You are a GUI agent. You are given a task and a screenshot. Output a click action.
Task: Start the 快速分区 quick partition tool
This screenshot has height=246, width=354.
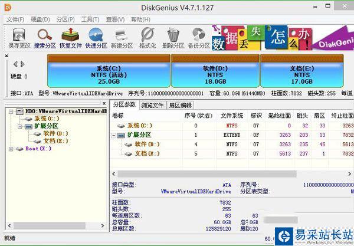96,38
